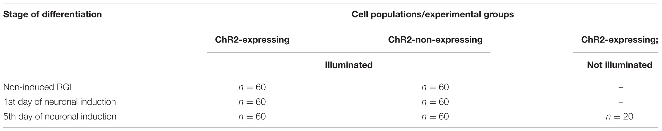Viewport: 662px width, 131px height.
Task: Click the 'Stage of differentiation' column header
Action: [x=53, y=14]
